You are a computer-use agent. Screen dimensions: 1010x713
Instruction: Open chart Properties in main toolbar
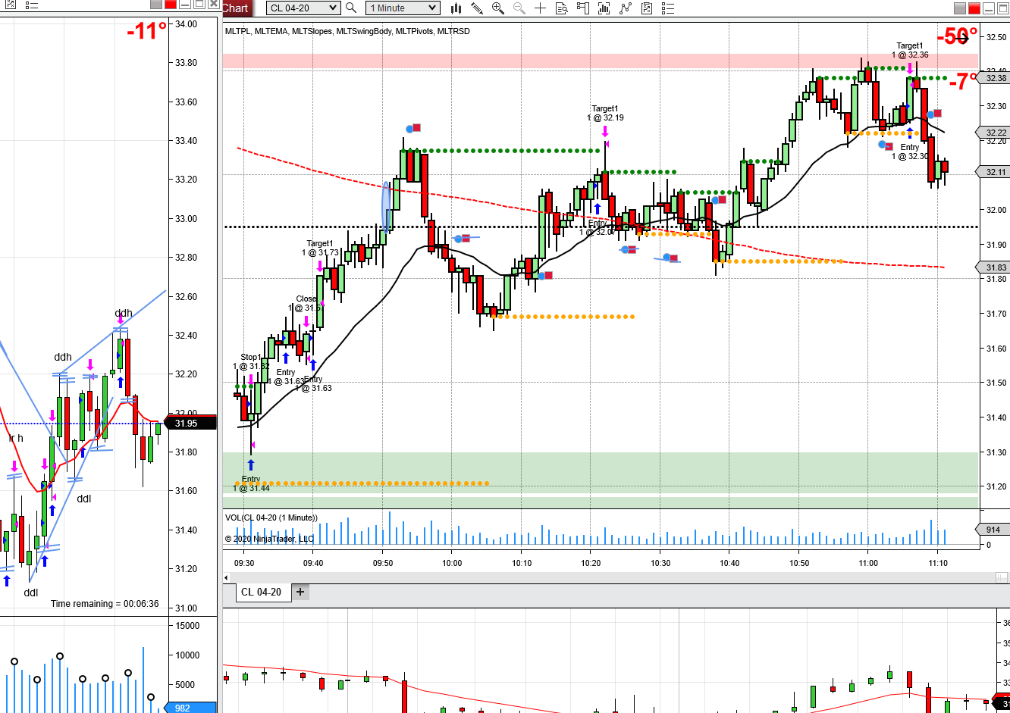pos(668,8)
